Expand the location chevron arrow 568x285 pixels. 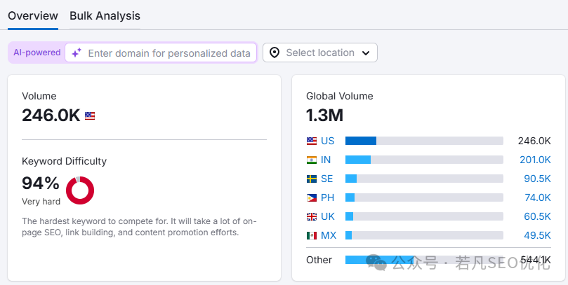click(x=366, y=53)
